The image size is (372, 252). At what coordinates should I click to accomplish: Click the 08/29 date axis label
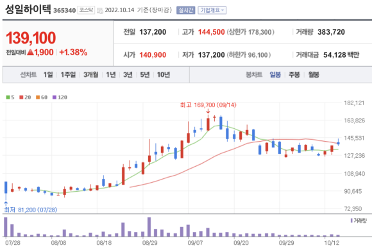tap(149, 243)
